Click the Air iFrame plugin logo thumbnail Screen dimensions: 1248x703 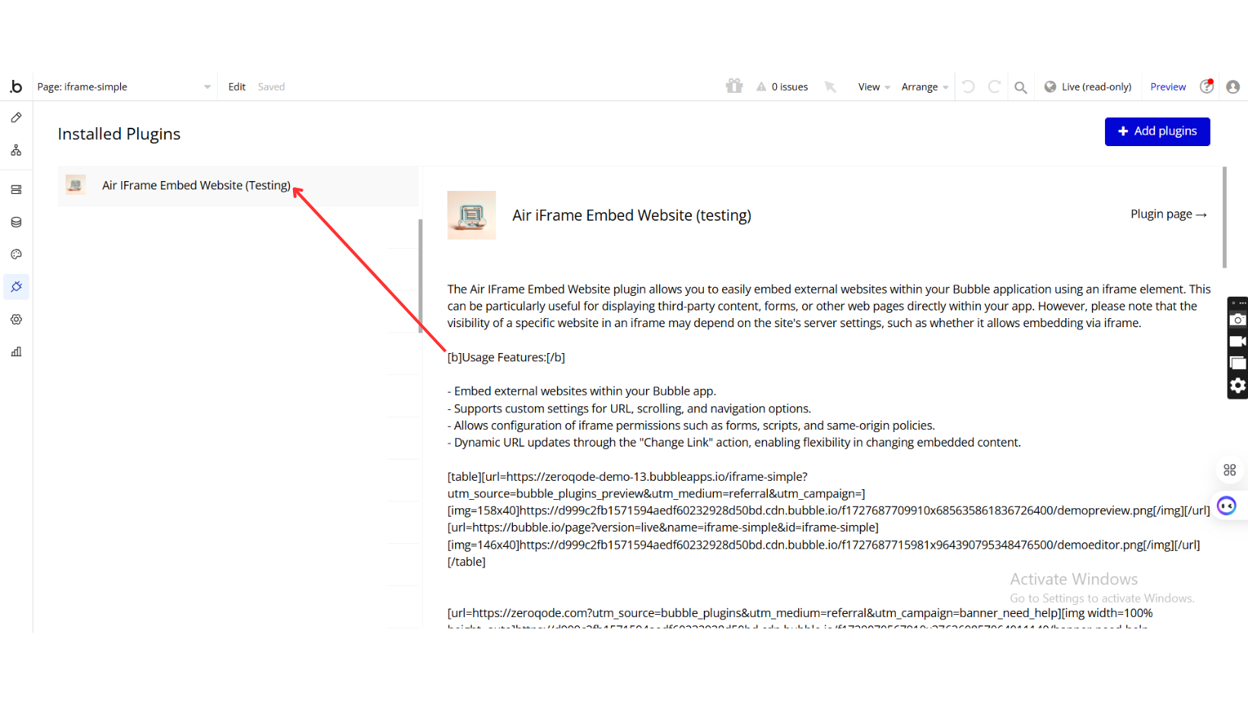point(472,215)
